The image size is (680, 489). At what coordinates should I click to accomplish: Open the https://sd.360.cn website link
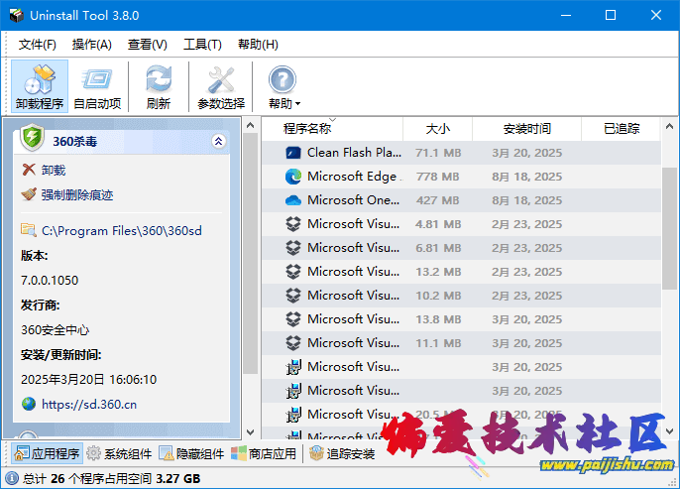click(x=89, y=405)
